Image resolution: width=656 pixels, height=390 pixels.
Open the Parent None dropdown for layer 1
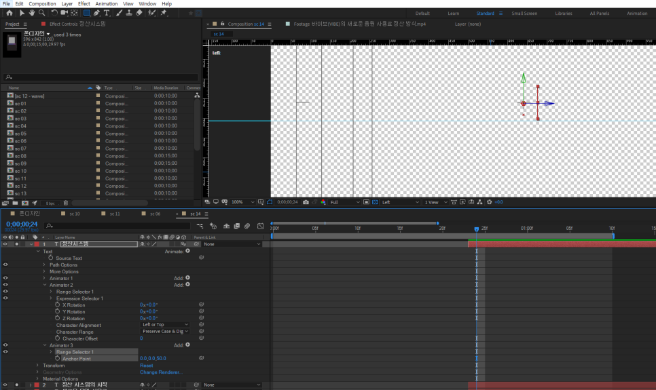pos(232,244)
